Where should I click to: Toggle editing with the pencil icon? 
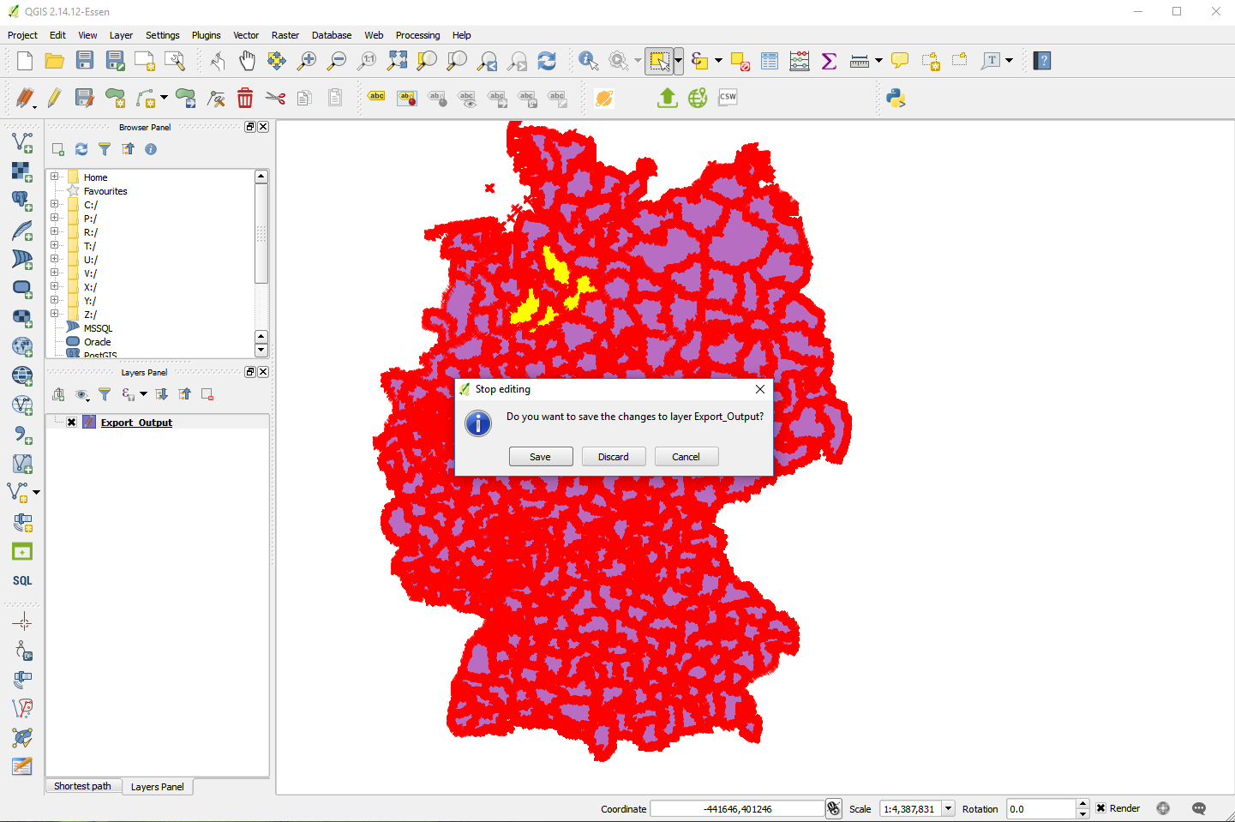coord(54,98)
